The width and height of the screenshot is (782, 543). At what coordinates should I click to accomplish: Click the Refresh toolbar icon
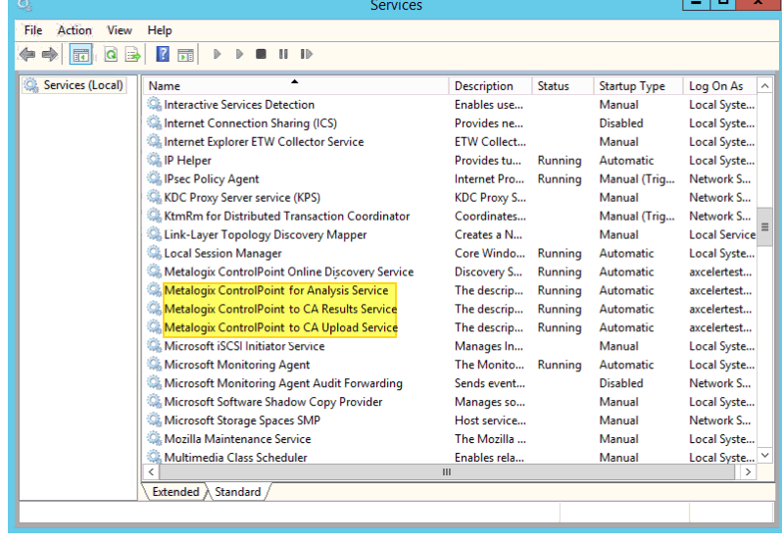111,55
